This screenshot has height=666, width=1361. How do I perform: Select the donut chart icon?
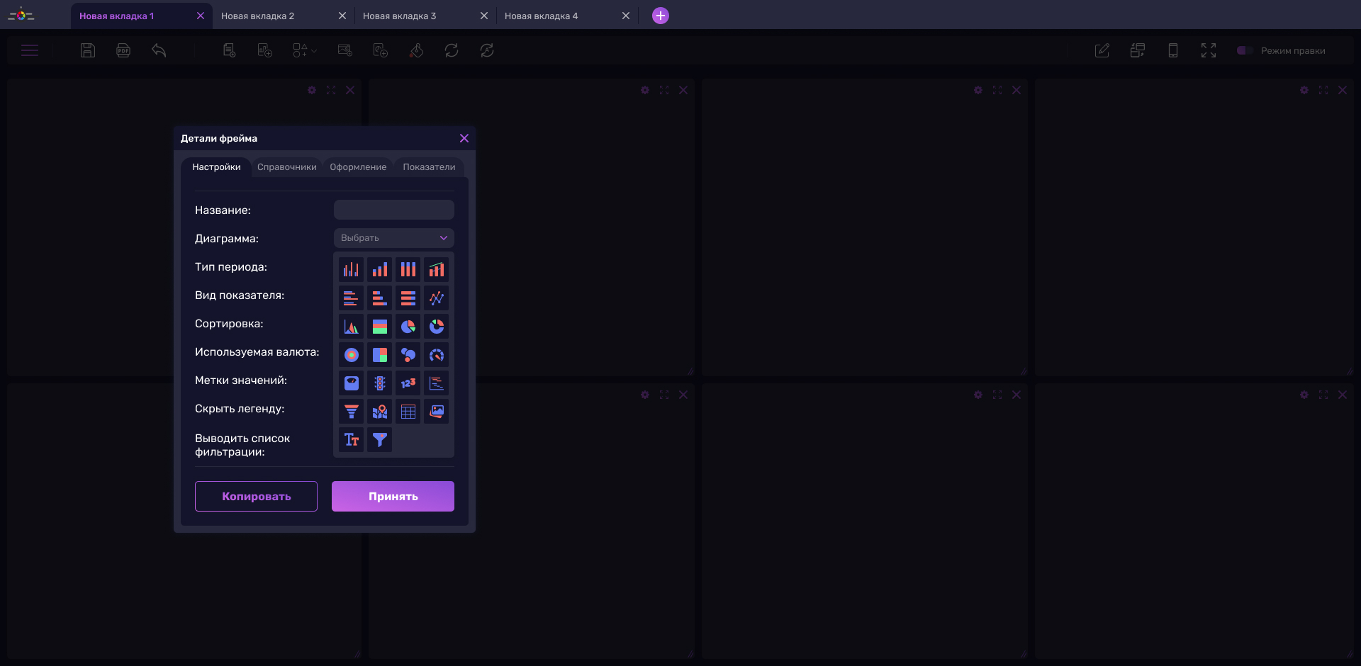click(x=437, y=327)
